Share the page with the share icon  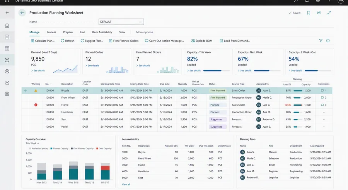[x=319, y=13]
